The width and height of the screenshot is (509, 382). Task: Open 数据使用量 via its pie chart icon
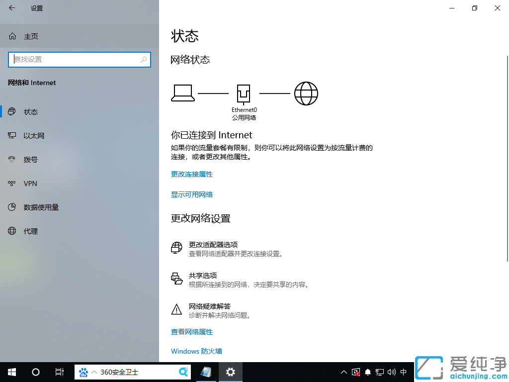[x=12, y=207]
